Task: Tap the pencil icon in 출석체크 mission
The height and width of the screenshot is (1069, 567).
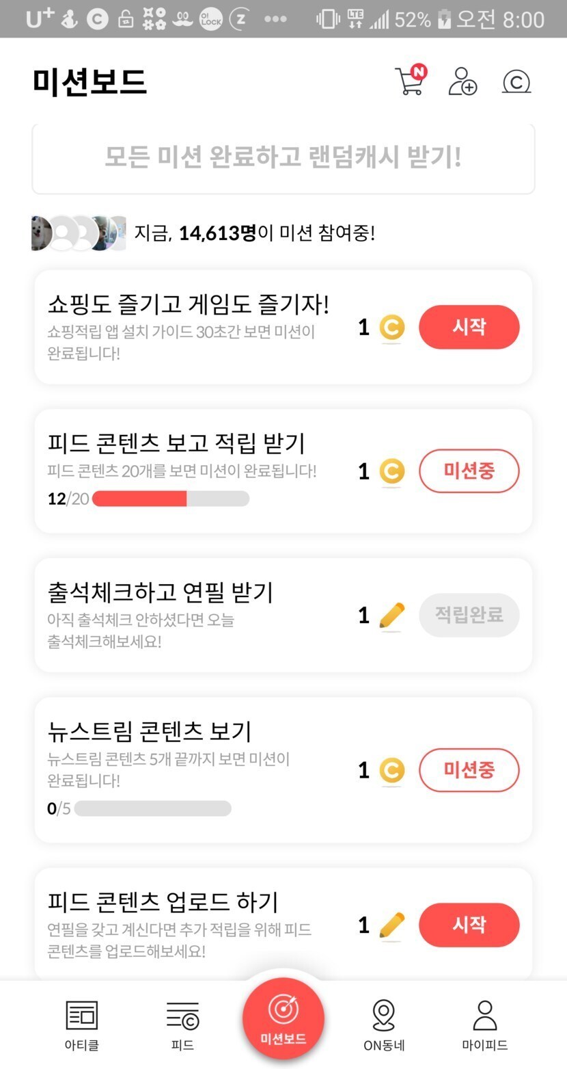Action: point(392,616)
